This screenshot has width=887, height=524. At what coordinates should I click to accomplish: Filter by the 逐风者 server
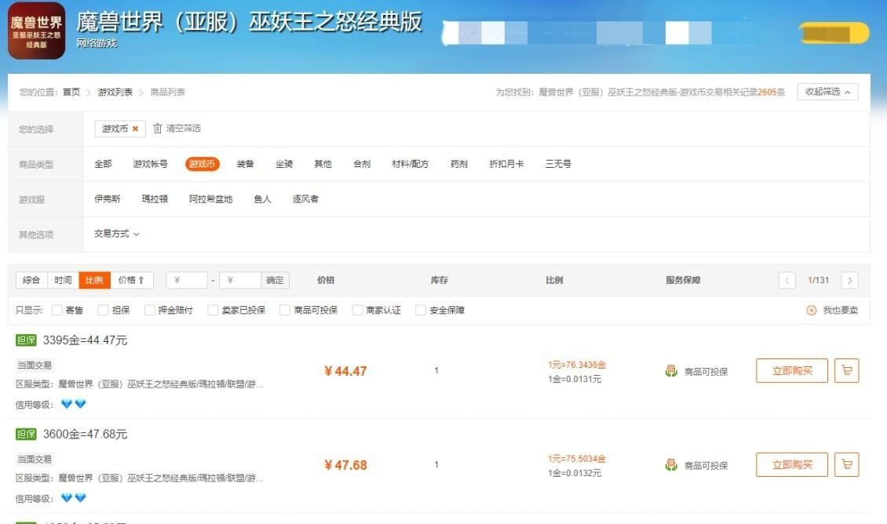(x=305, y=199)
